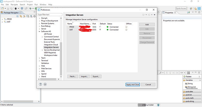202x107 pixels.
Task: Click the New toolbar icon
Action: pos(3,8)
